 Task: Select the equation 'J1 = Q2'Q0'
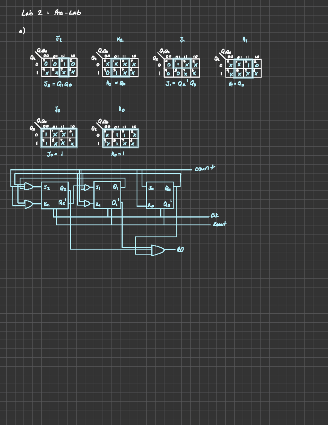click(x=181, y=84)
